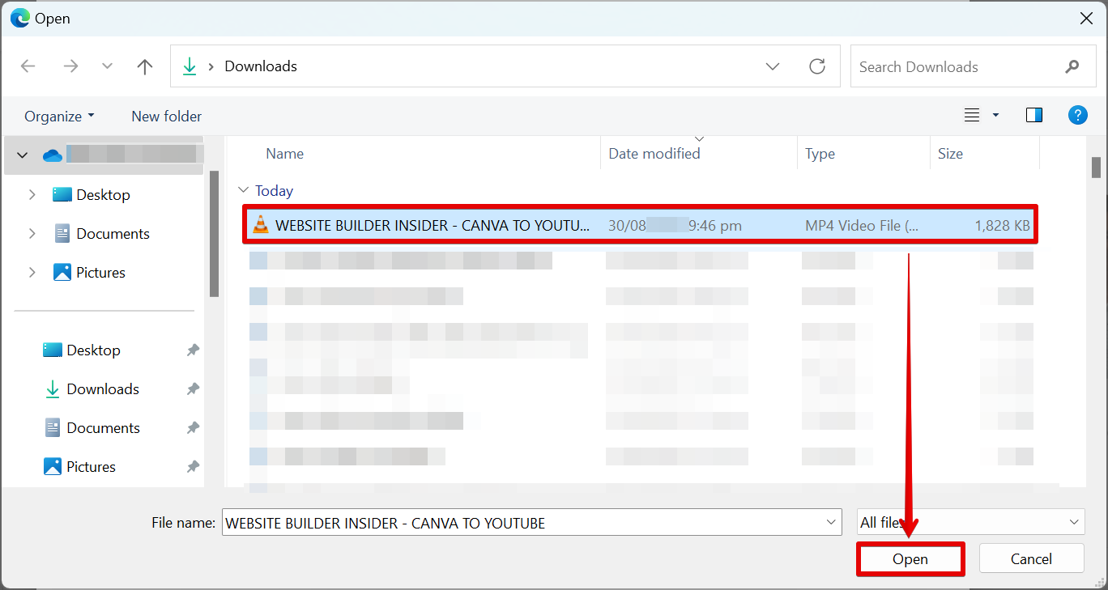Go up one folder level

point(145,66)
